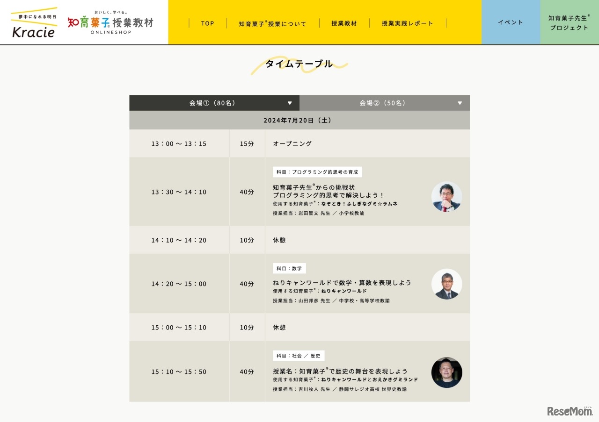
Task: Click the 科目：数学 subject badge
Action: click(x=289, y=268)
